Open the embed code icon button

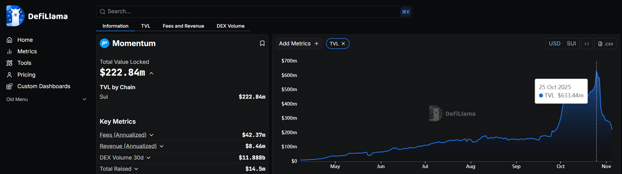(587, 44)
